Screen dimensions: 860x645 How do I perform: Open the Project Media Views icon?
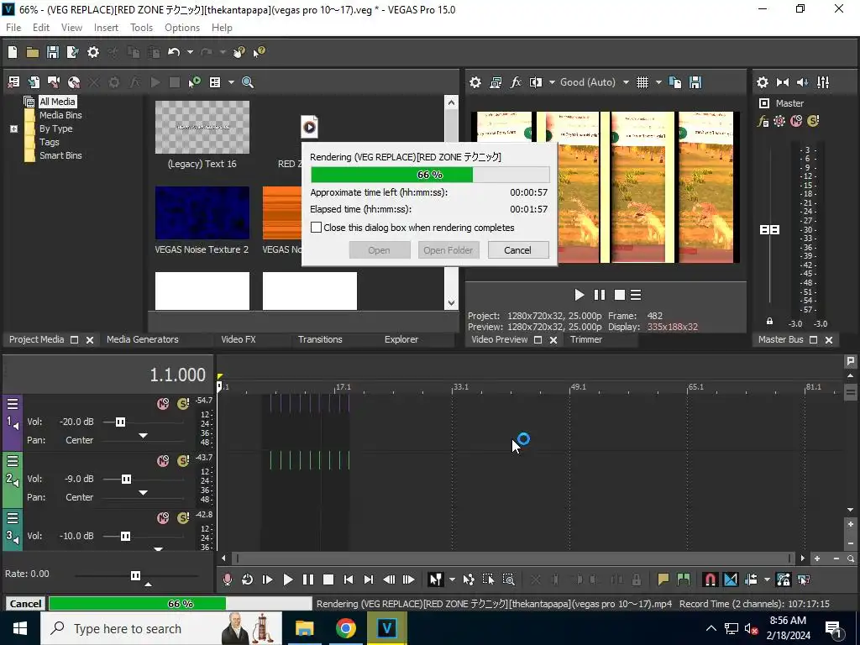click(x=215, y=82)
